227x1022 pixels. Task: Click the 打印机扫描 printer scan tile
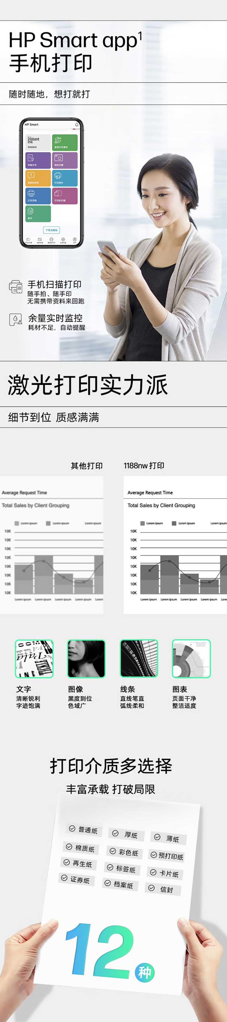tap(65, 196)
